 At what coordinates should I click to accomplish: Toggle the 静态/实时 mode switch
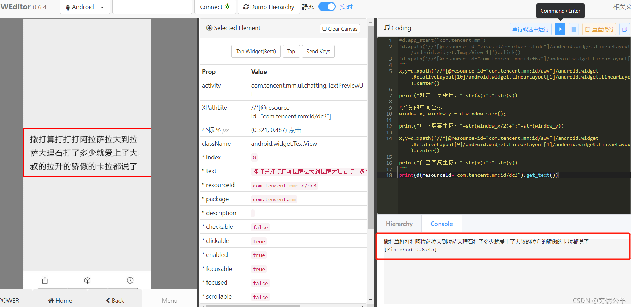pos(327,7)
